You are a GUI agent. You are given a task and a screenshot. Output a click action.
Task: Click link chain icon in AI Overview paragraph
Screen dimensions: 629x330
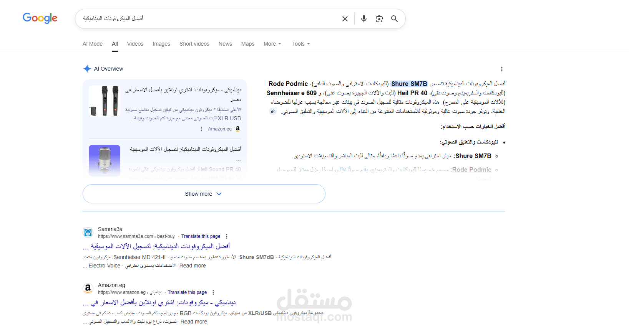(273, 111)
